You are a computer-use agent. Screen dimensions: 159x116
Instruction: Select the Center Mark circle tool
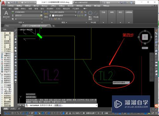pyautogui.click(x=90, y=15)
